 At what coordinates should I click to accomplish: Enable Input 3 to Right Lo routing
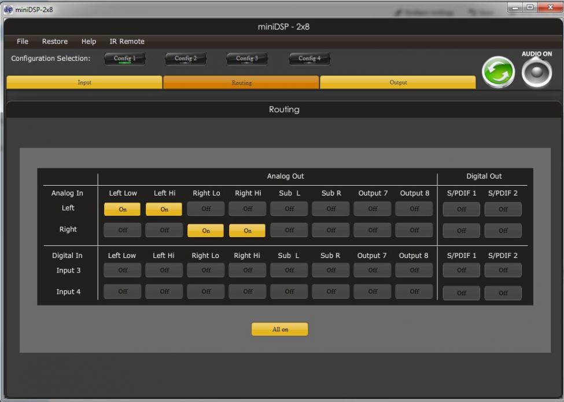pos(206,270)
